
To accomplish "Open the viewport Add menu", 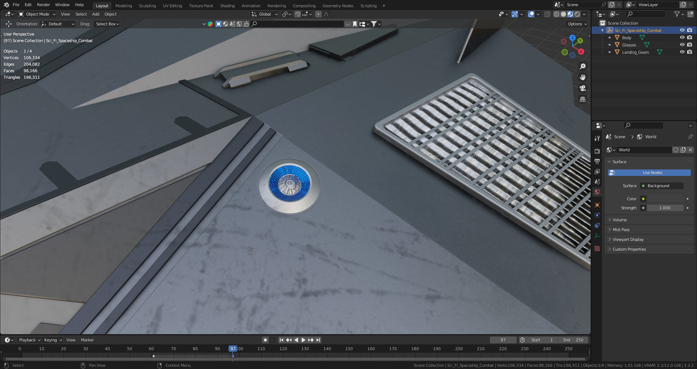I will coord(95,14).
